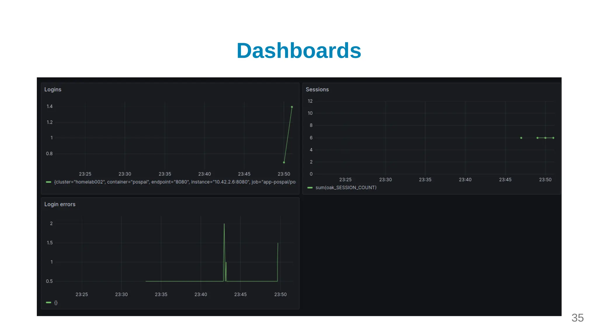Viewport: 598px width, 336px height.
Task: Click the 1.2 y-axis value in Logins
Action: click(x=50, y=122)
